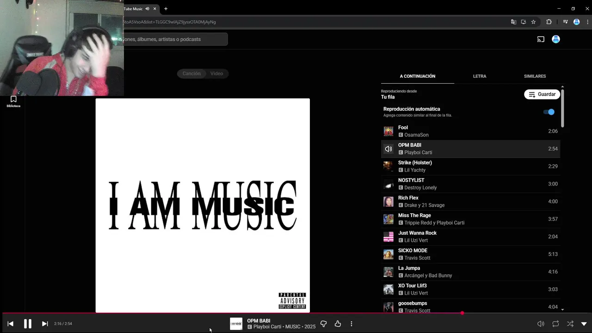Screen dimensions: 592x333
Task: Click the volume speaker icon in player bar
Action: (x=541, y=324)
